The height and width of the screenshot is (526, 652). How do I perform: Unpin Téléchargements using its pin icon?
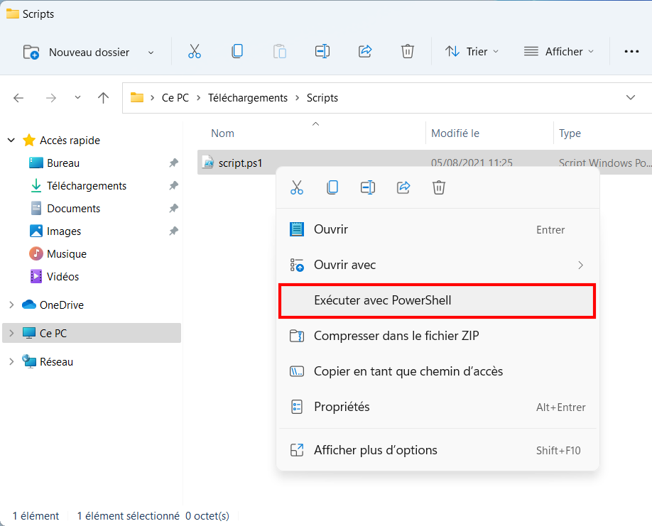click(x=173, y=186)
